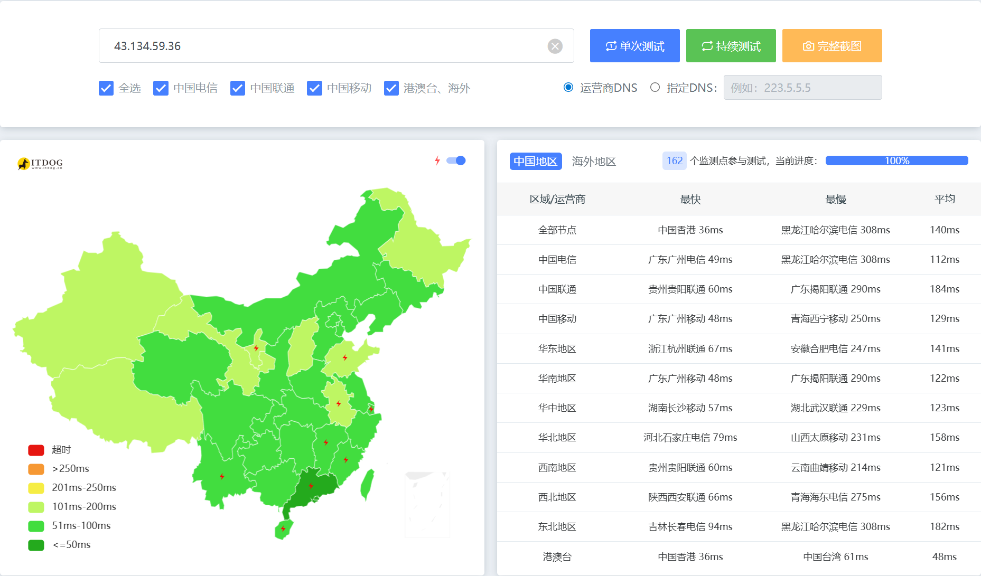This screenshot has width=981, height=576.
Task: Click the light green 101ms-200ms legend swatch
Action: [36, 507]
